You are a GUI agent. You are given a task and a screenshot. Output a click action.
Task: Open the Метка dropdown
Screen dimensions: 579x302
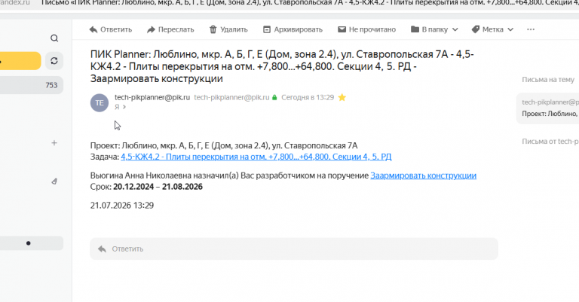click(x=492, y=29)
